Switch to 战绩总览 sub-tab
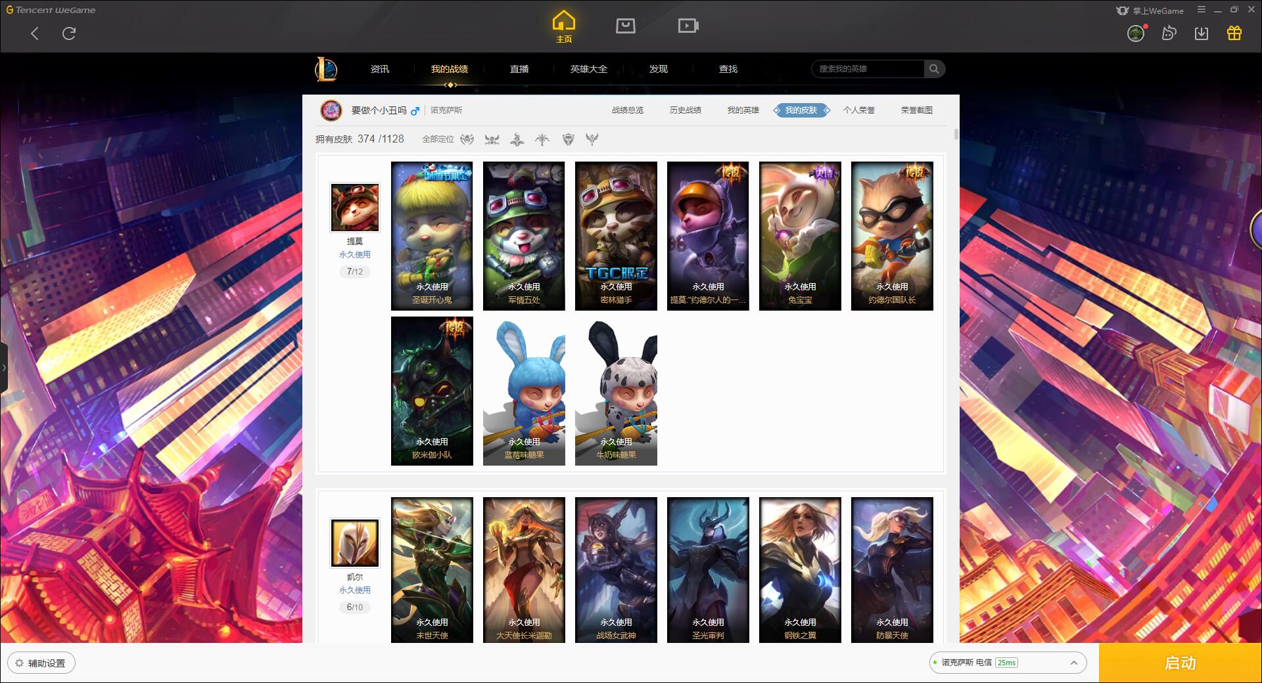Viewport: 1262px width, 683px height. coord(628,110)
